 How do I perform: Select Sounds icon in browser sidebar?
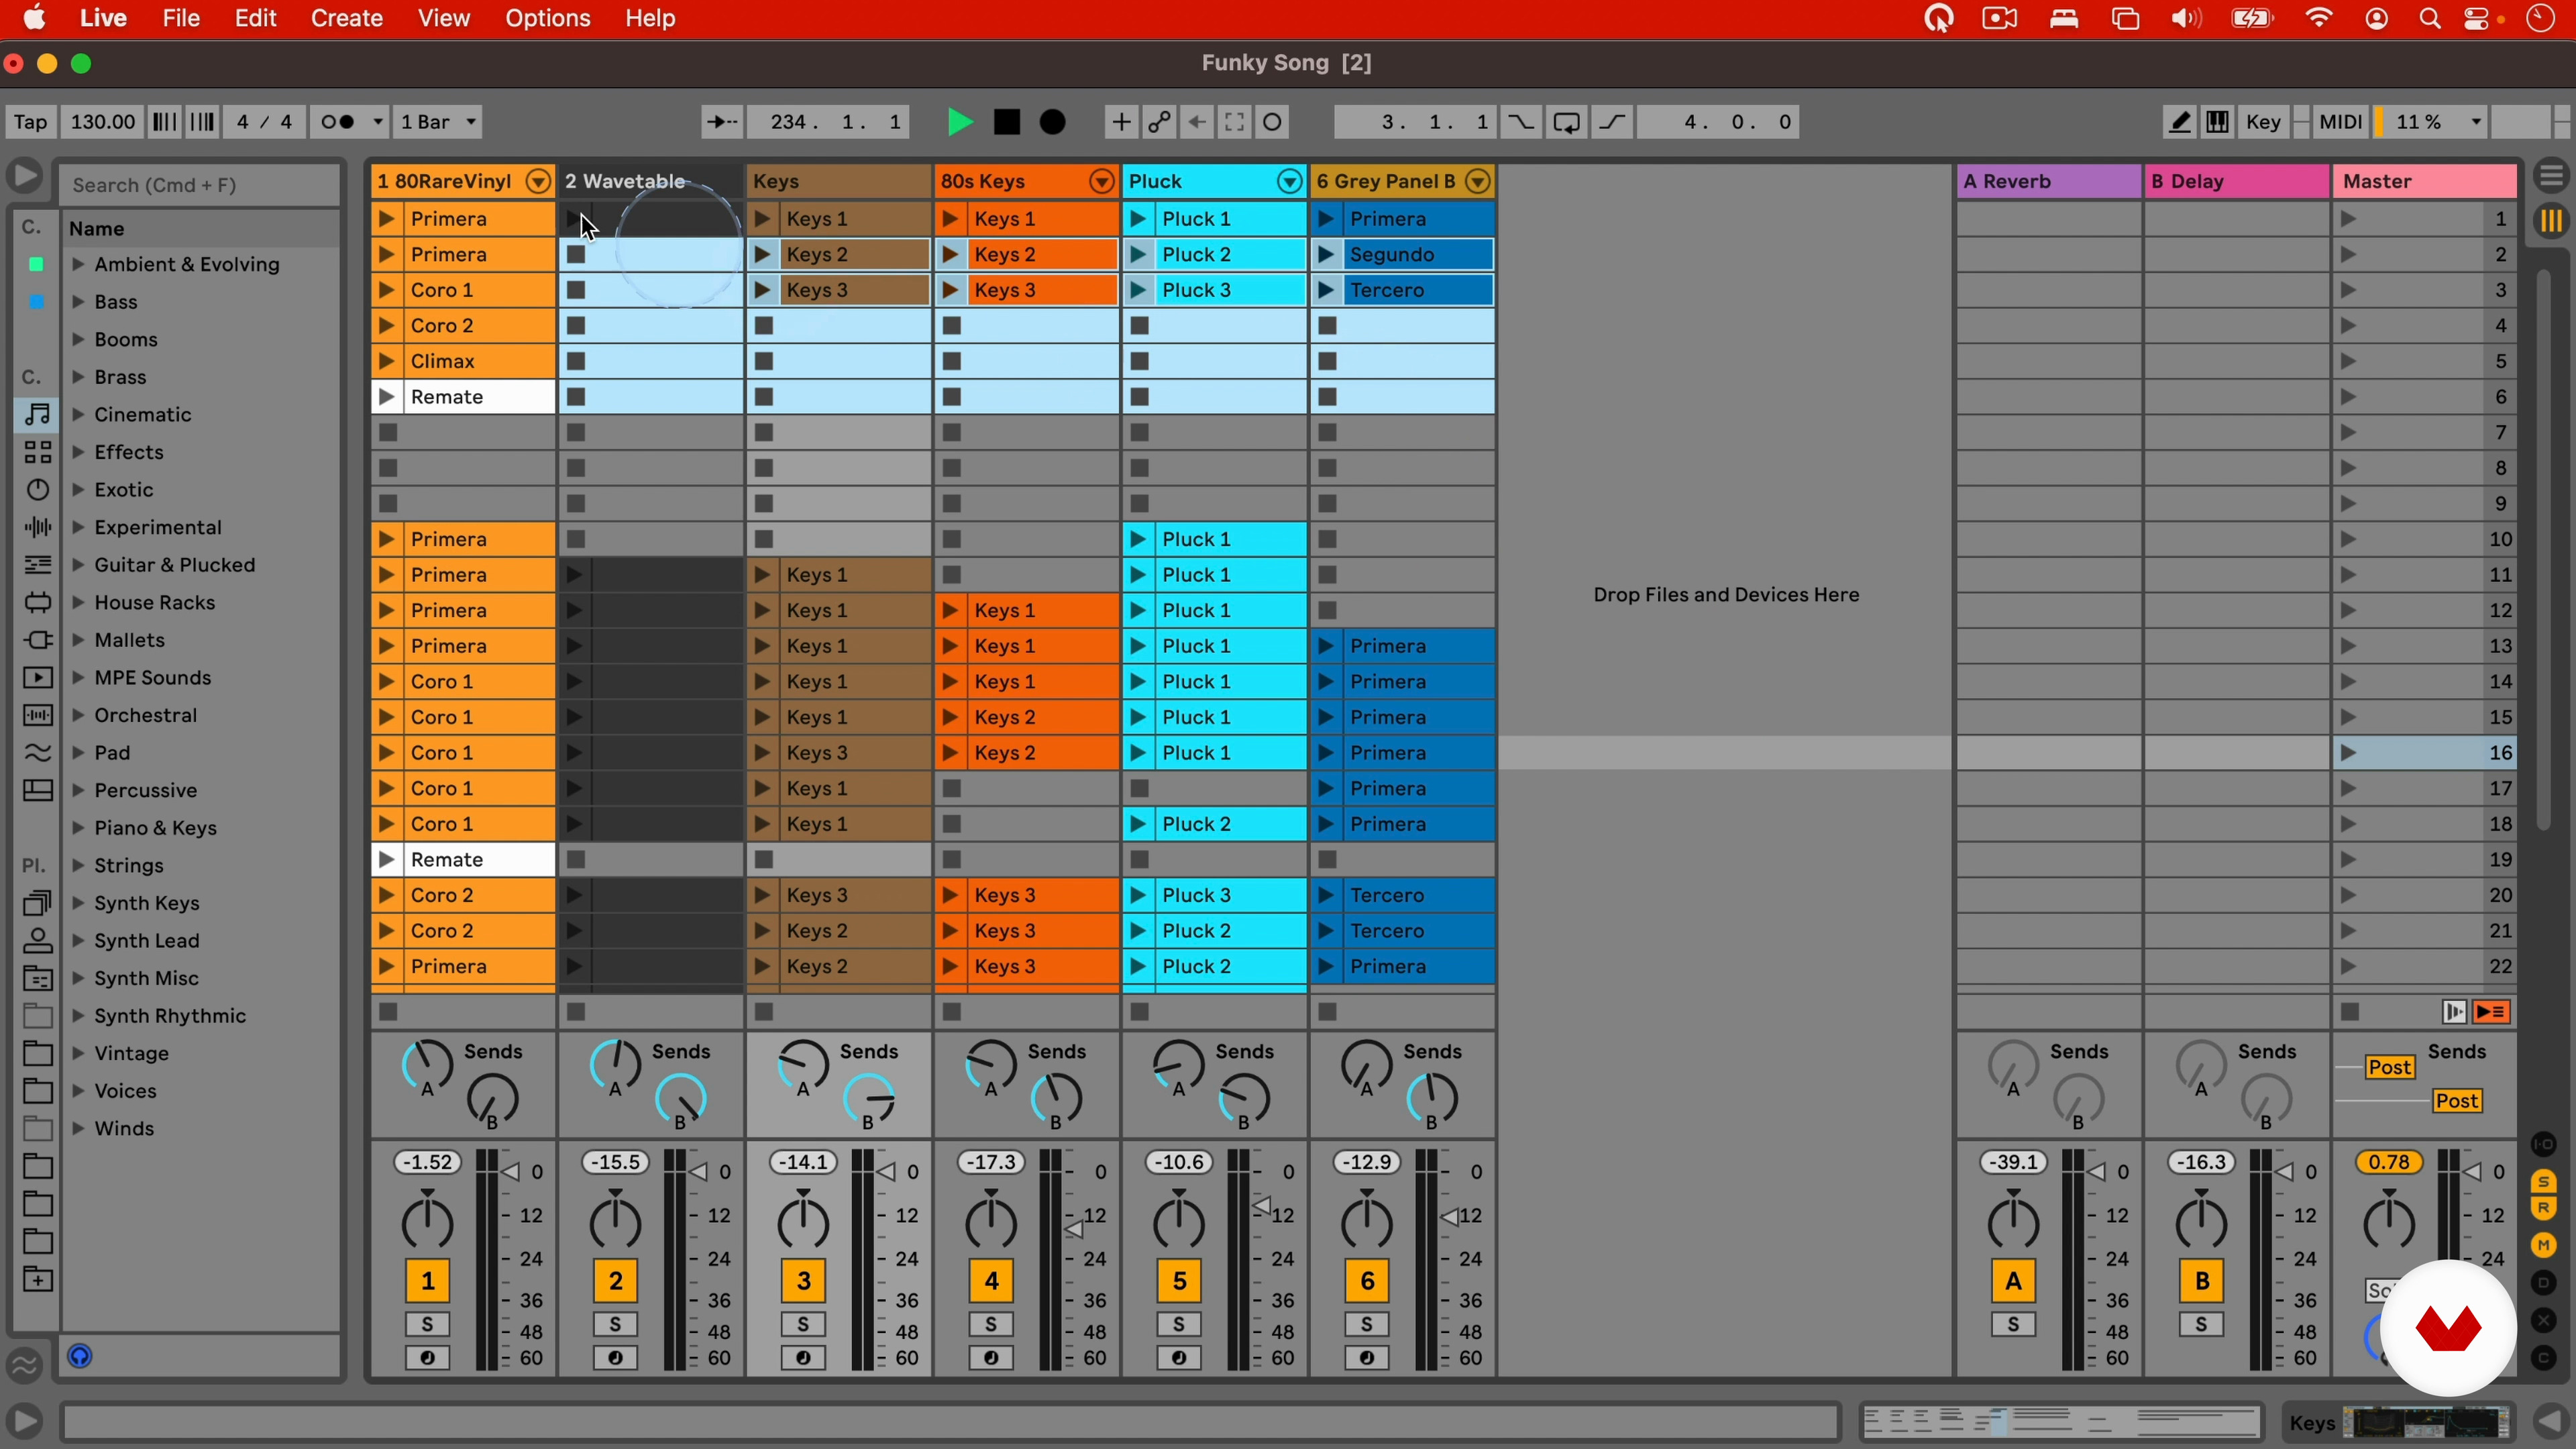click(37, 414)
